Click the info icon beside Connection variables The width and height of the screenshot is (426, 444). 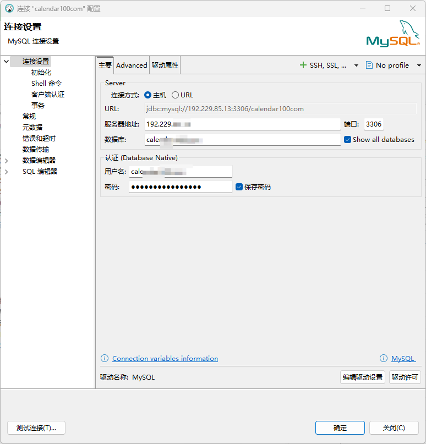[x=105, y=359]
